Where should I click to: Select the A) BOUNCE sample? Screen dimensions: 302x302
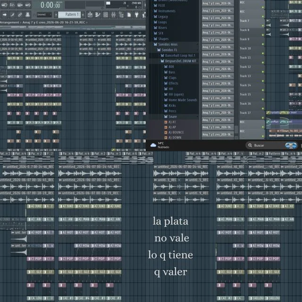176,132
